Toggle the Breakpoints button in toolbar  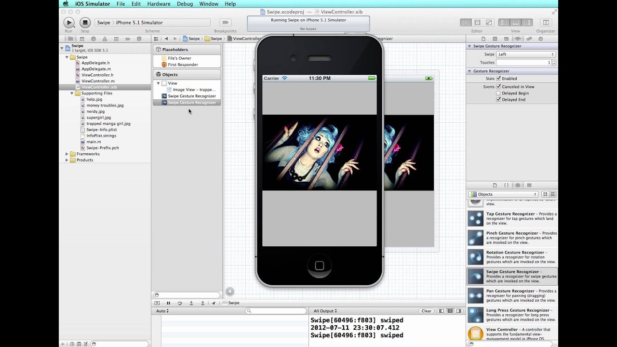click(x=225, y=23)
